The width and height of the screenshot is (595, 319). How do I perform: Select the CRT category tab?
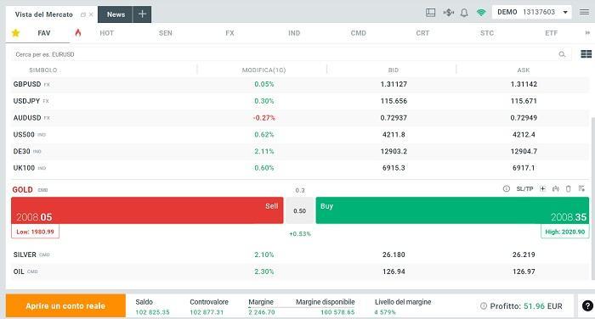422,33
